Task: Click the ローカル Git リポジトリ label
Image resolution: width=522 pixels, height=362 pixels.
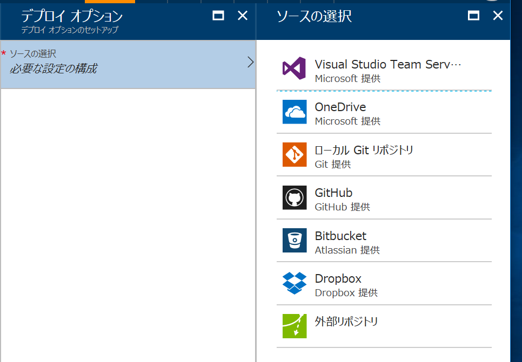Action: (x=364, y=150)
